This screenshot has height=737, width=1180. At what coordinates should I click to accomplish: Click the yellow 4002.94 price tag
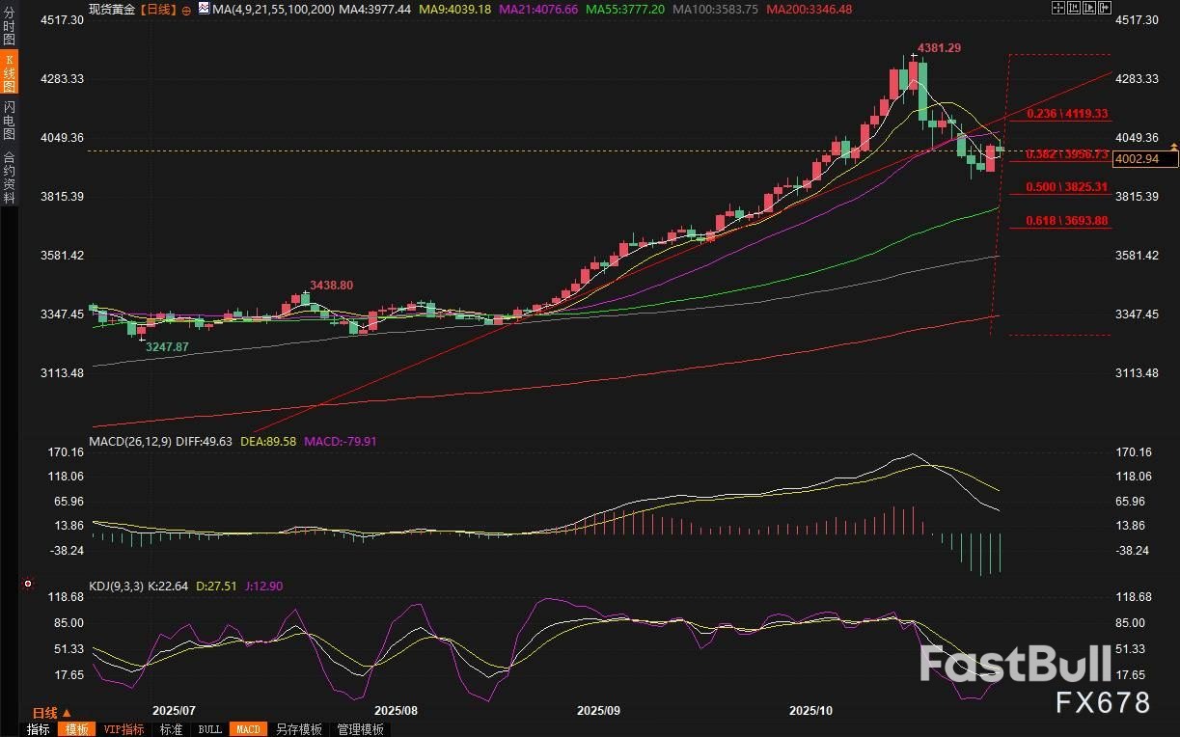[x=1144, y=159]
